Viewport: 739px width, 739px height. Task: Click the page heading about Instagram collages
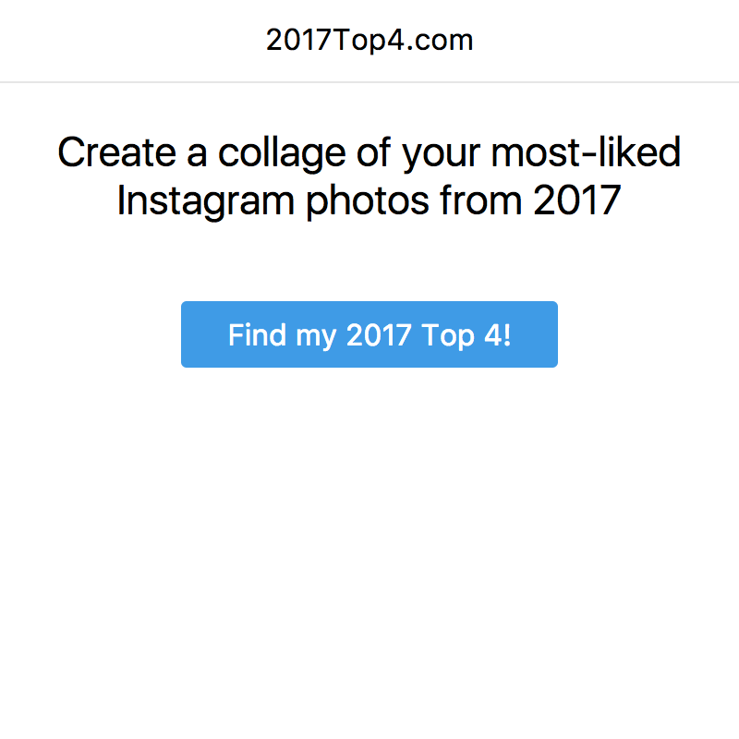point(369,176)
